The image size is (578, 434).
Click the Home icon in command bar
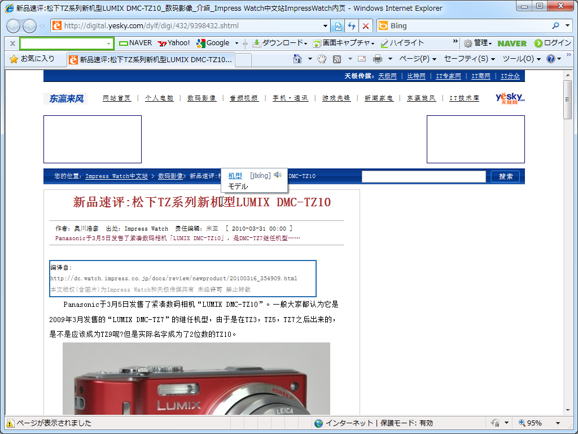coord(297,59)
